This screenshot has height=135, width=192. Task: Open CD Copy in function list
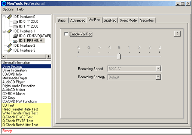coord(26,98)
